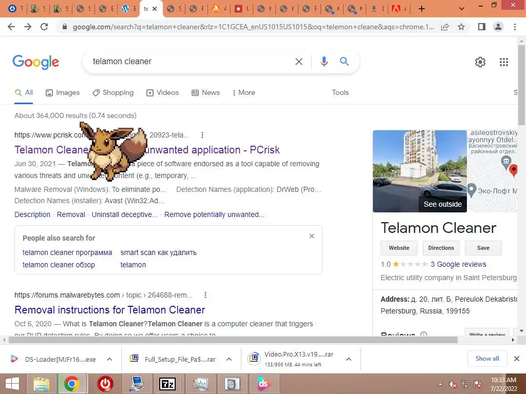Viewport: 526px width, 394px height.
Task: Open search Tools
Action: click(340, 93)
